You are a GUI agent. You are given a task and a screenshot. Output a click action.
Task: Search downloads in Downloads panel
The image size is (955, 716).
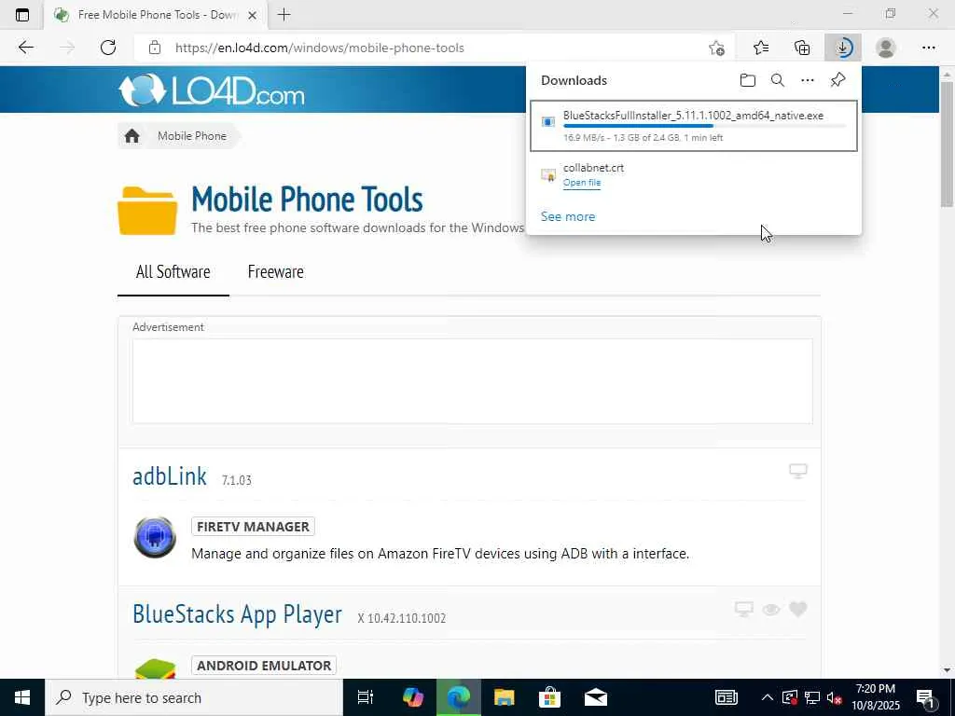(777, 80)
